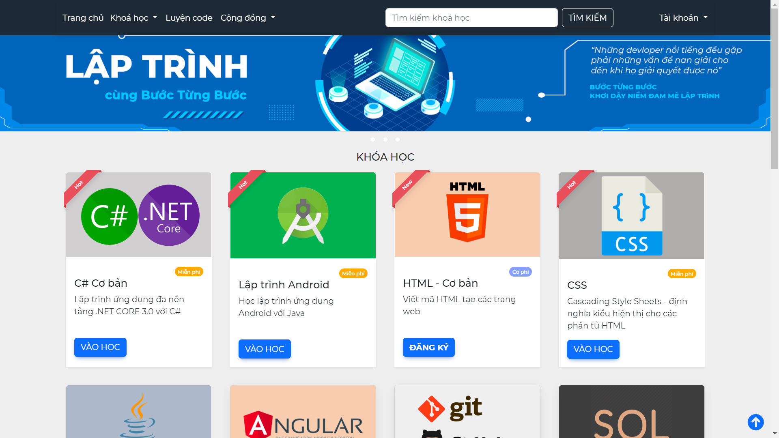Click the scroll-to-top arrow button

755,422
